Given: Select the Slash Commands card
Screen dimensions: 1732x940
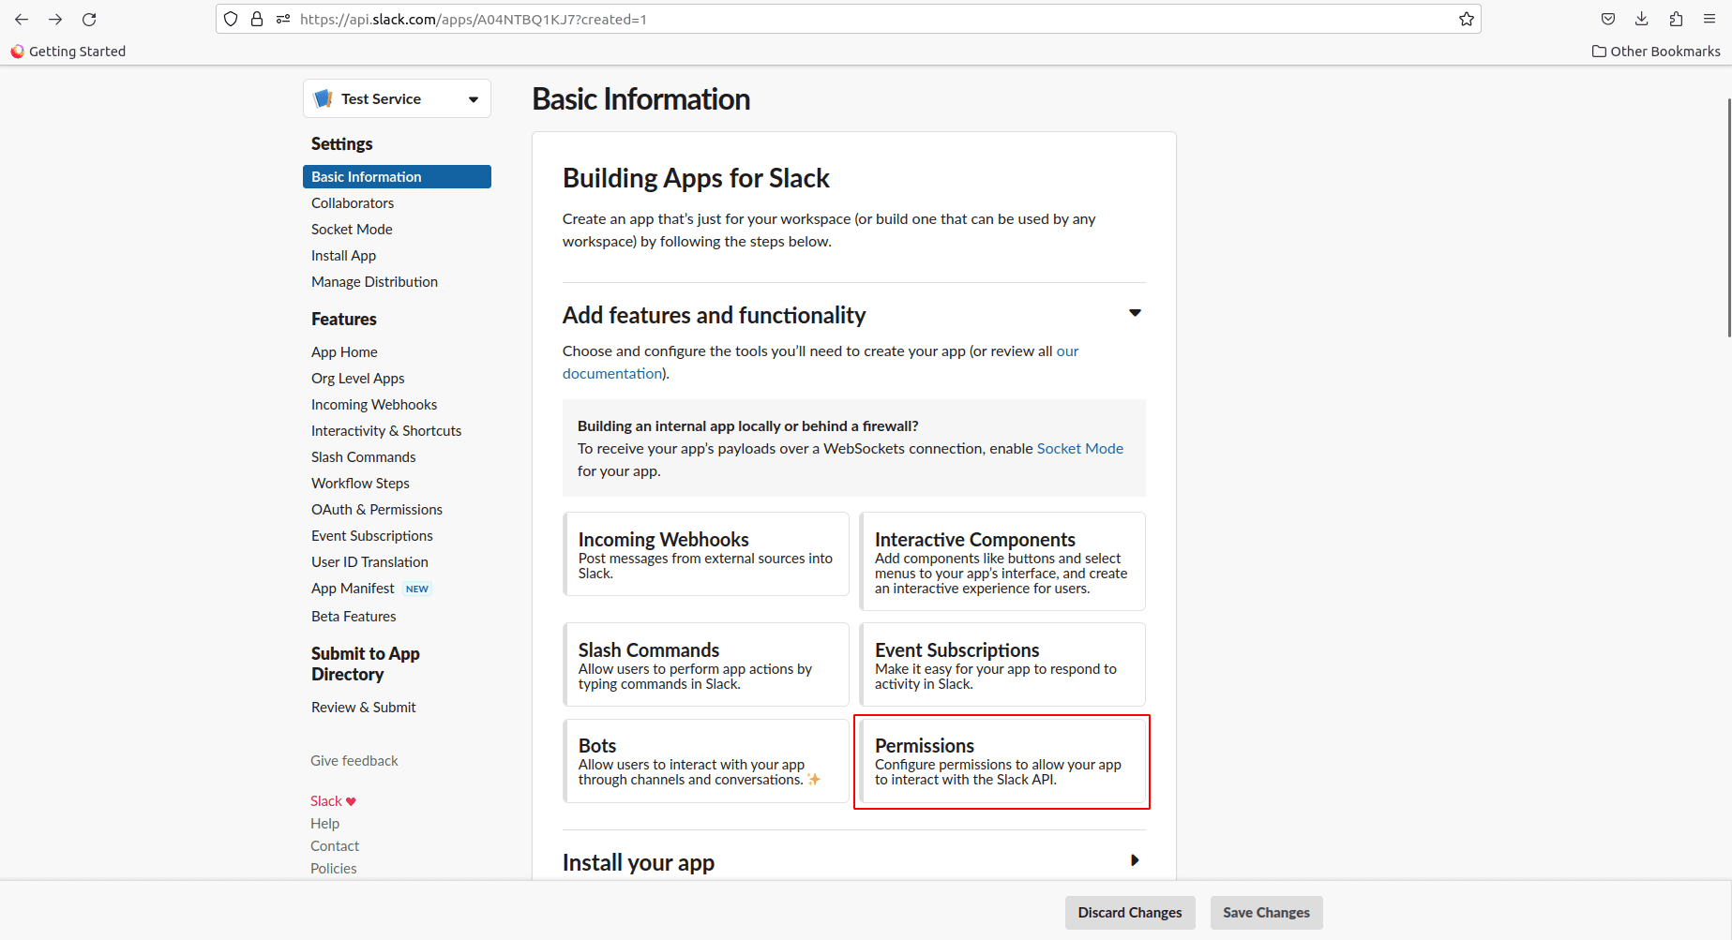Looking at the screenshot, I should coord(706,664).
